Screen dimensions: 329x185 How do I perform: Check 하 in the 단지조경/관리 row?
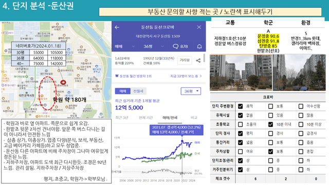click(301, 161)
